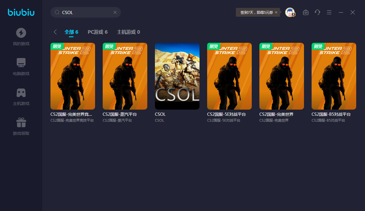Clear the CSOL search text

(x=115, y=12)
